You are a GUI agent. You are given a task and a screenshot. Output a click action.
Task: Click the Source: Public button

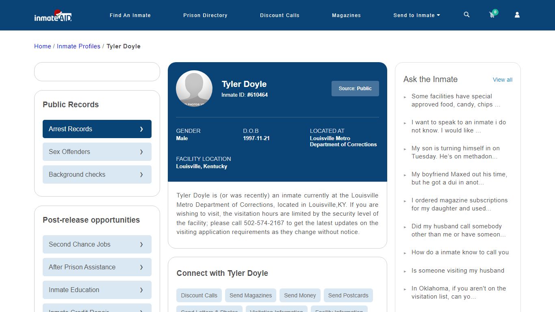[355, 89]
